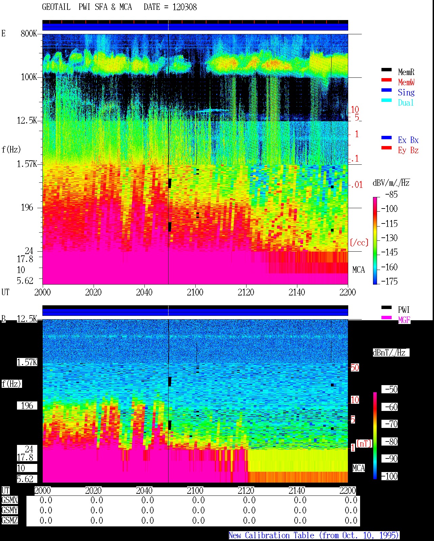This screenshot has height=541, width=434.
Task: Click the dBV/m/√Hz unit label
Action: (x=391, y=183)
